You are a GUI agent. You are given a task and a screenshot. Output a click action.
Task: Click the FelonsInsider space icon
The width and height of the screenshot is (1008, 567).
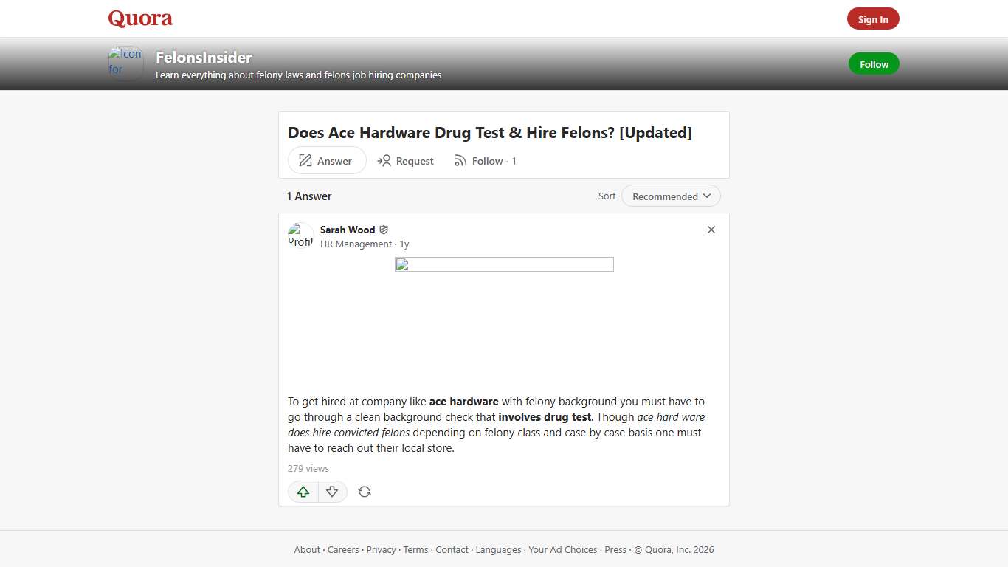coord(125,63)
